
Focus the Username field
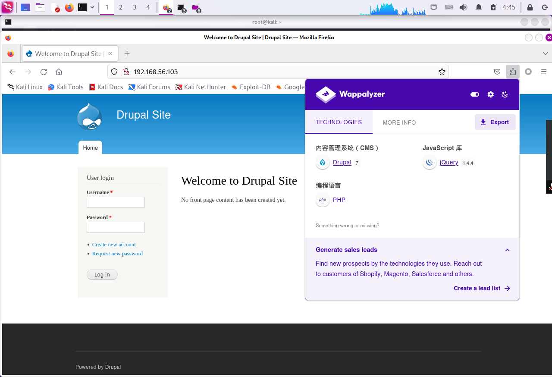[x=116, y=202]
